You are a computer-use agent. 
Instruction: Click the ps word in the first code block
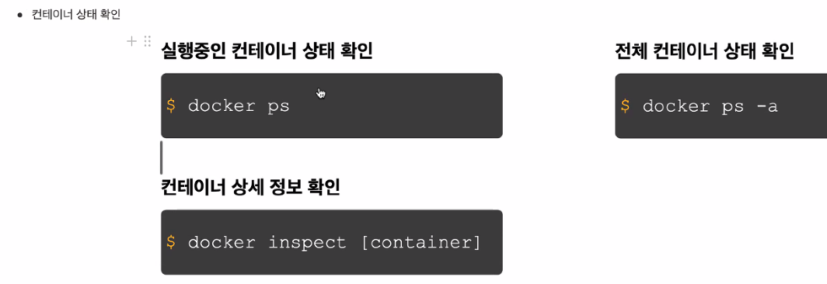tap(279, 107)
